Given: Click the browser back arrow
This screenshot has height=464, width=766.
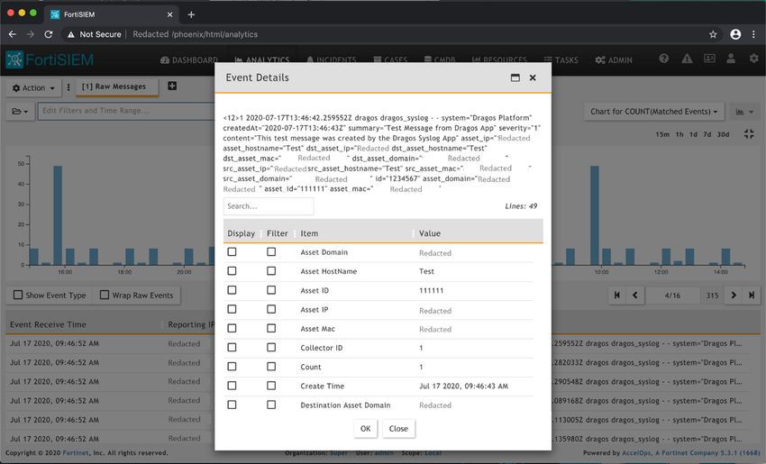Looking at the screenshot, I should coord(13,34).
